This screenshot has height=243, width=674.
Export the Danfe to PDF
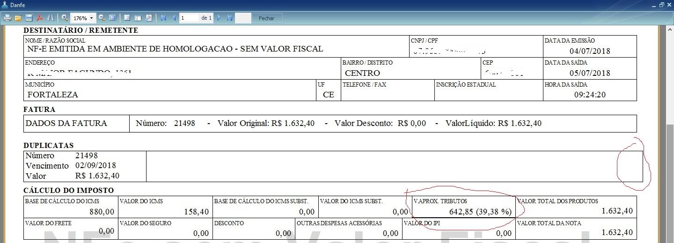[40, 18]
